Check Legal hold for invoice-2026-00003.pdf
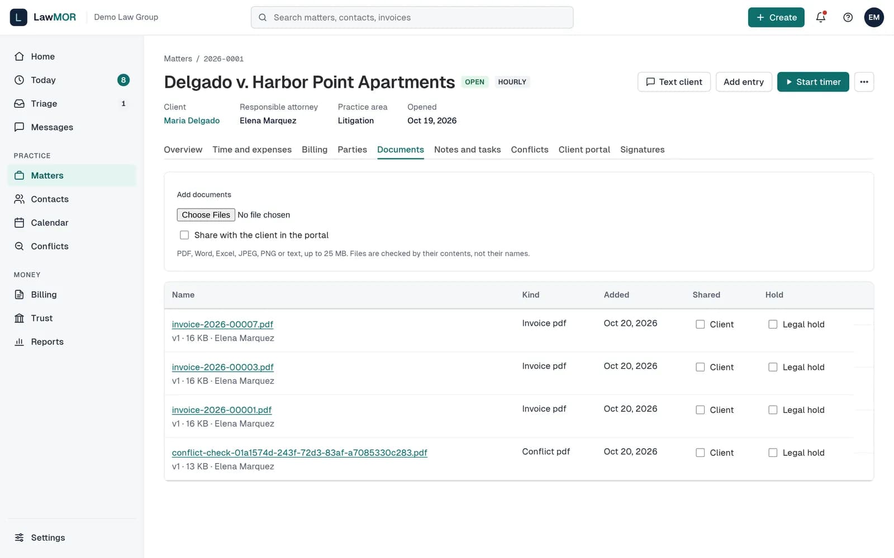The width and height of the screenshot is (894, 558). pyautogui.click(x=773, y=367)
